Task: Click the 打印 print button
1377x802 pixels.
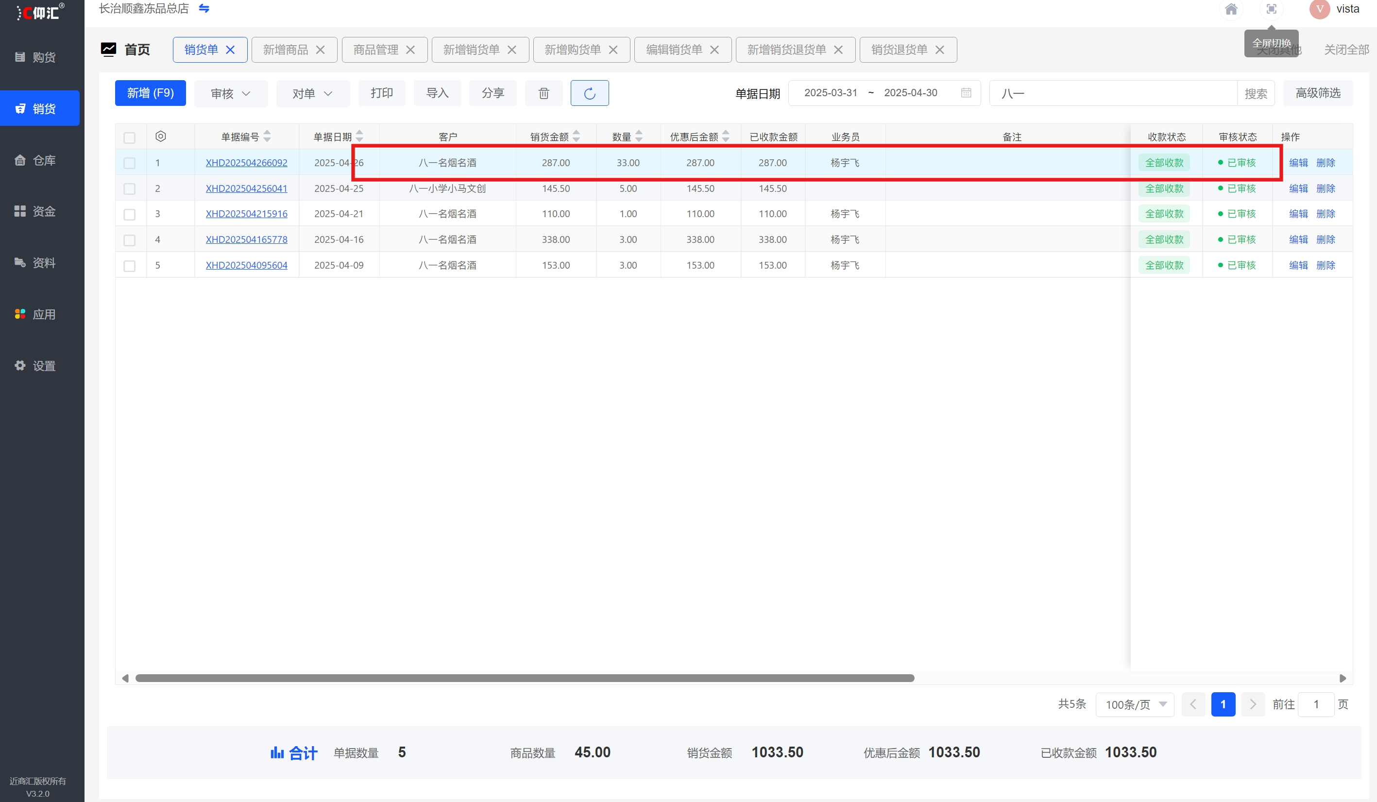Action: pos(381,93)
